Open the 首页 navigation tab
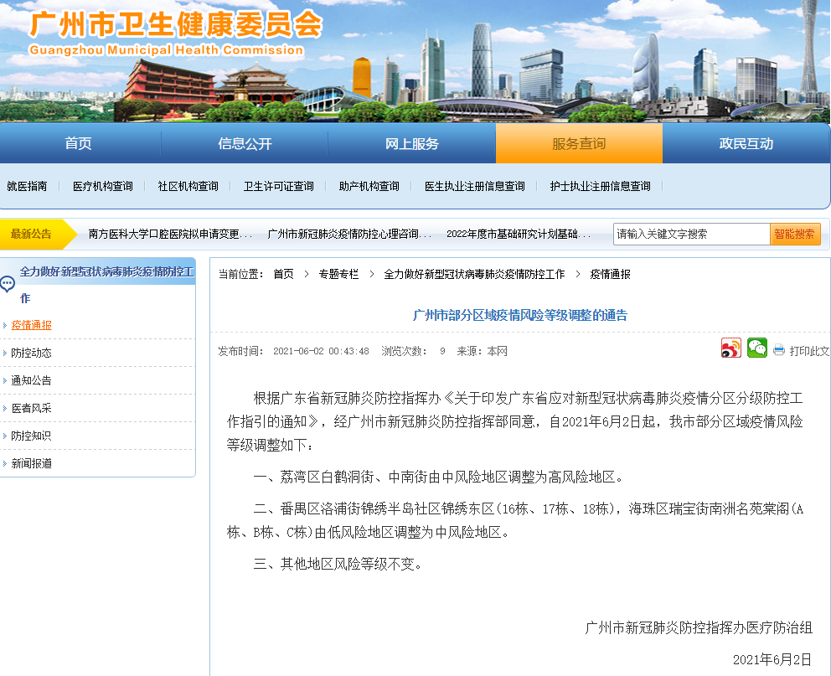The image size is (831, 676). (79, 144)
